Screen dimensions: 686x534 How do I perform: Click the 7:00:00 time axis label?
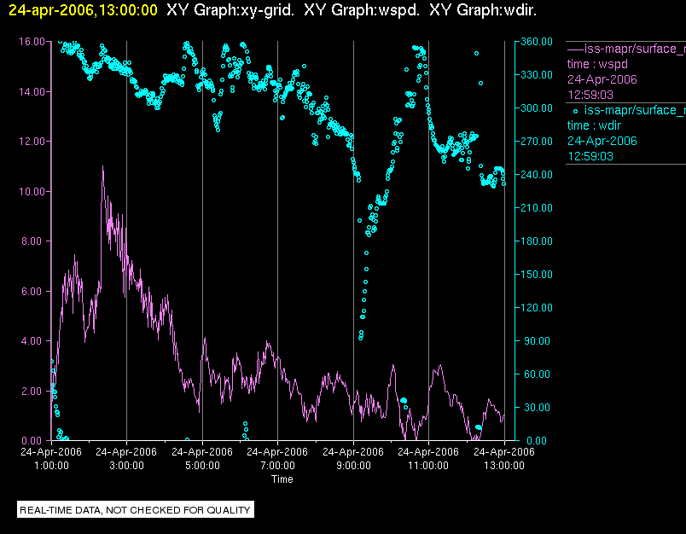coord(277,466)
